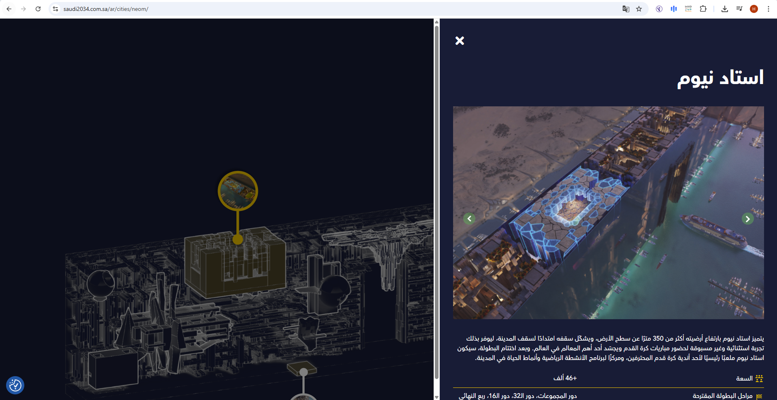The width and height of the screenshot is (777, 400).
Task: Show next stadium image in carousel
Action: pos(747,219)
